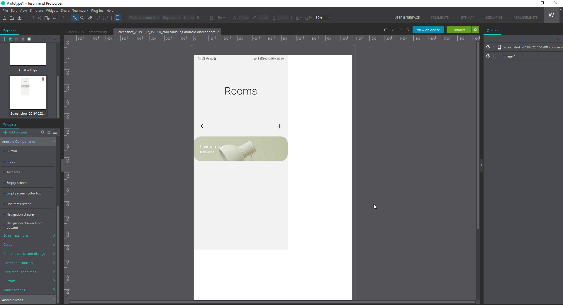Select the arrow selection tool
563x305 pixels.
75,18
